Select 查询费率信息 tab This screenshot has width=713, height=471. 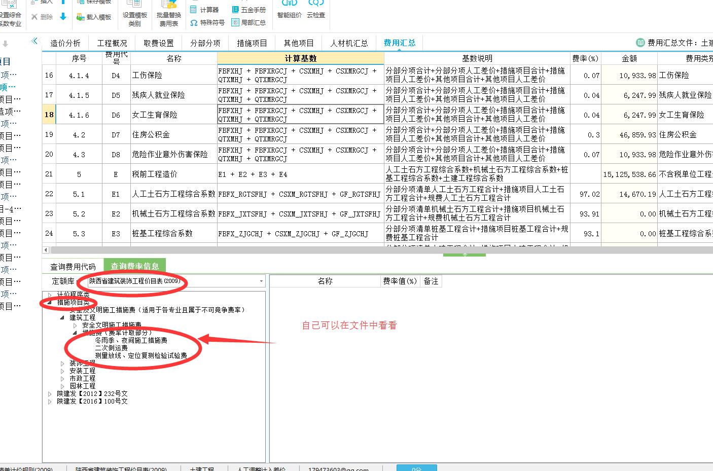(x=135, y=266)
